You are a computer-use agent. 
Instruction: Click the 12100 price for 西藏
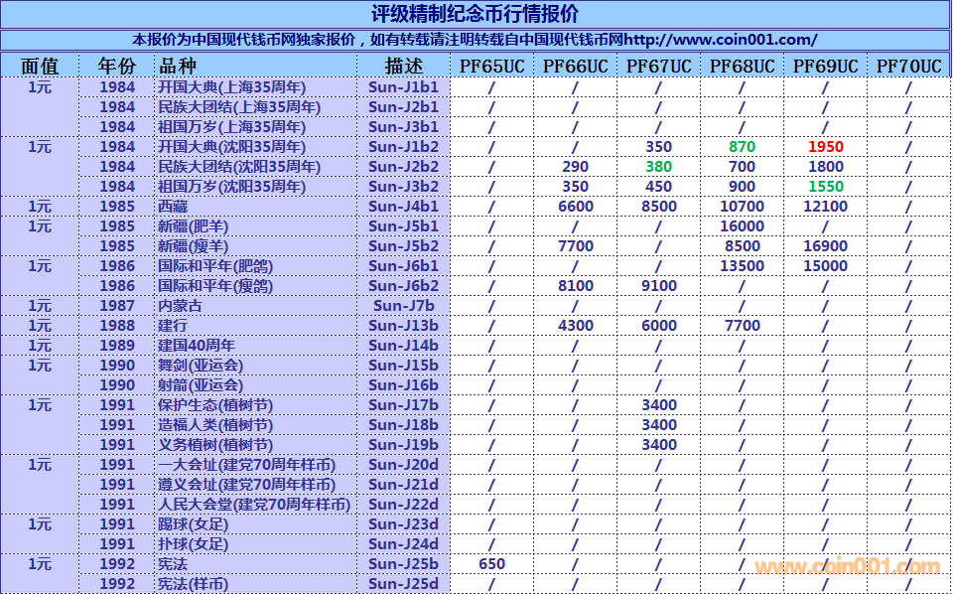(x=825, y=207)
